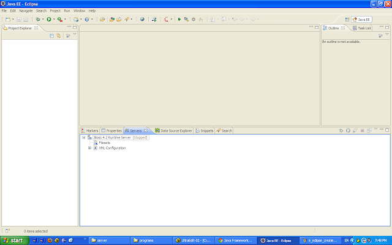The image size is (392, 245).
Task: Click the blue web services icon after the globe
Action: click(x=154, y=19)
